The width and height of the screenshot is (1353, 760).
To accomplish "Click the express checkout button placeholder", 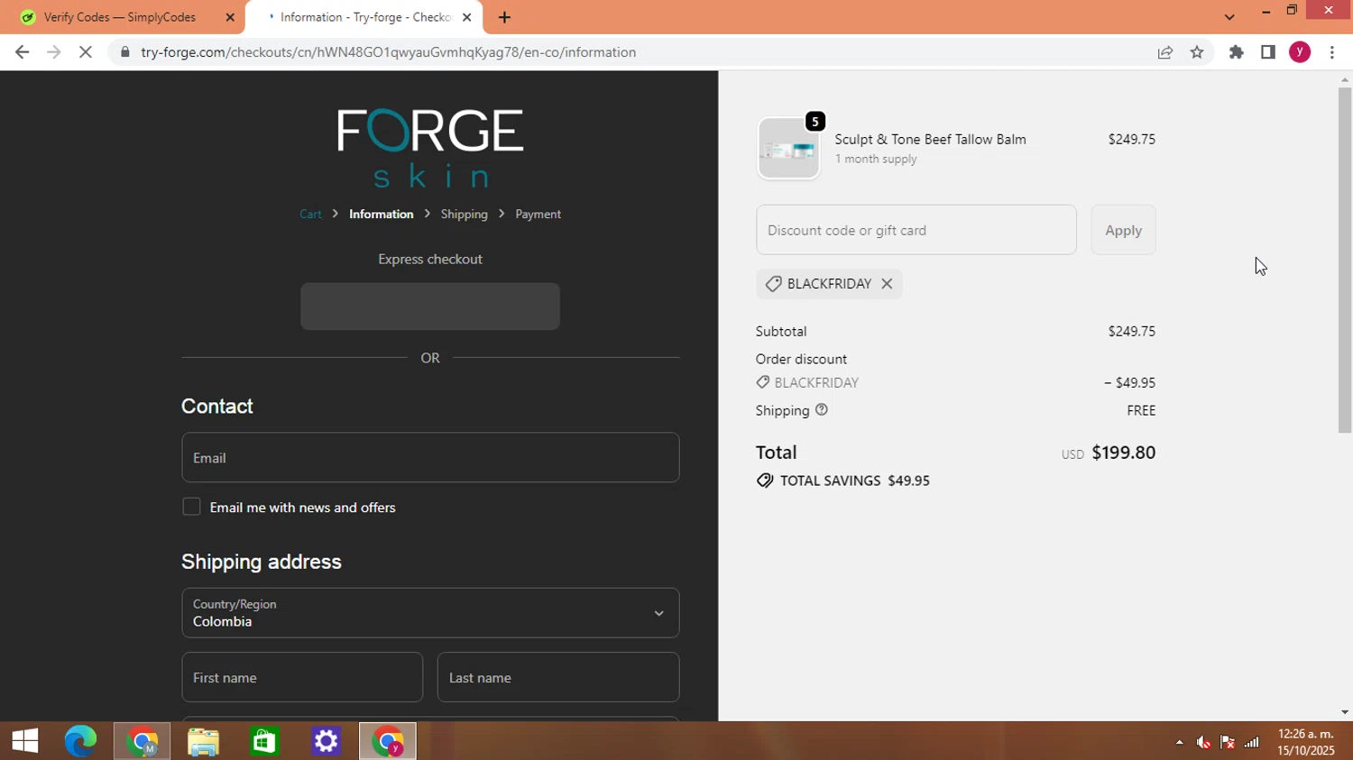I will tap(430, 307).
